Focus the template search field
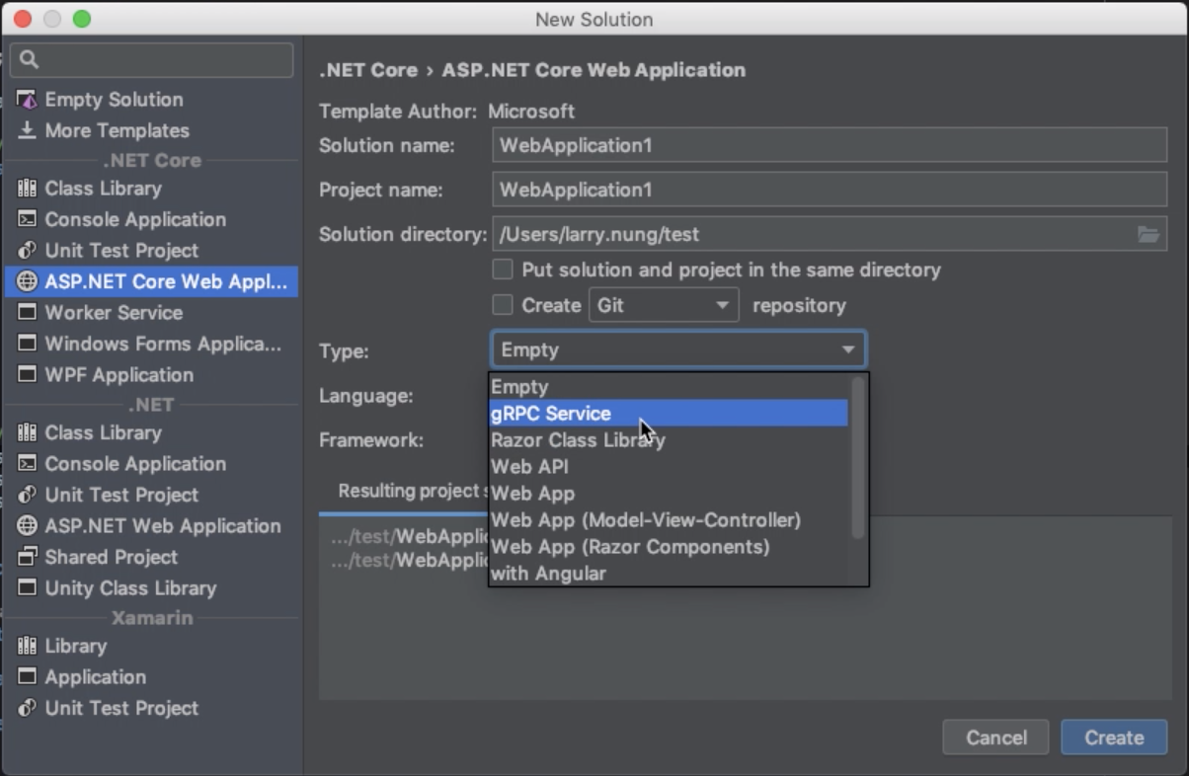This screenshot has width=1189, height=776. pos(152,59)
